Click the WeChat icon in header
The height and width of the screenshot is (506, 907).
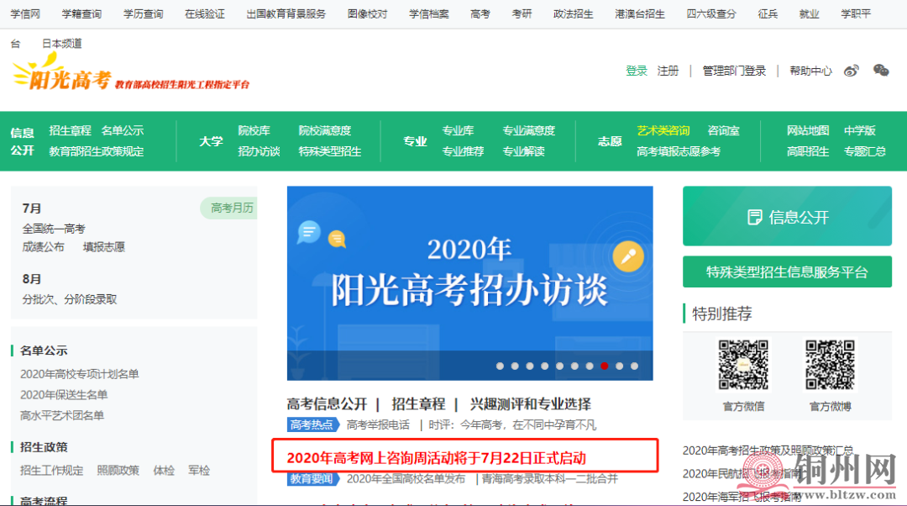pos(881,71)
